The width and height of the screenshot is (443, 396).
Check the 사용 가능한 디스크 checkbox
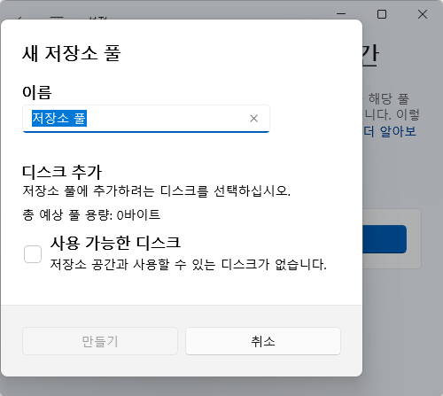point(33,254)
